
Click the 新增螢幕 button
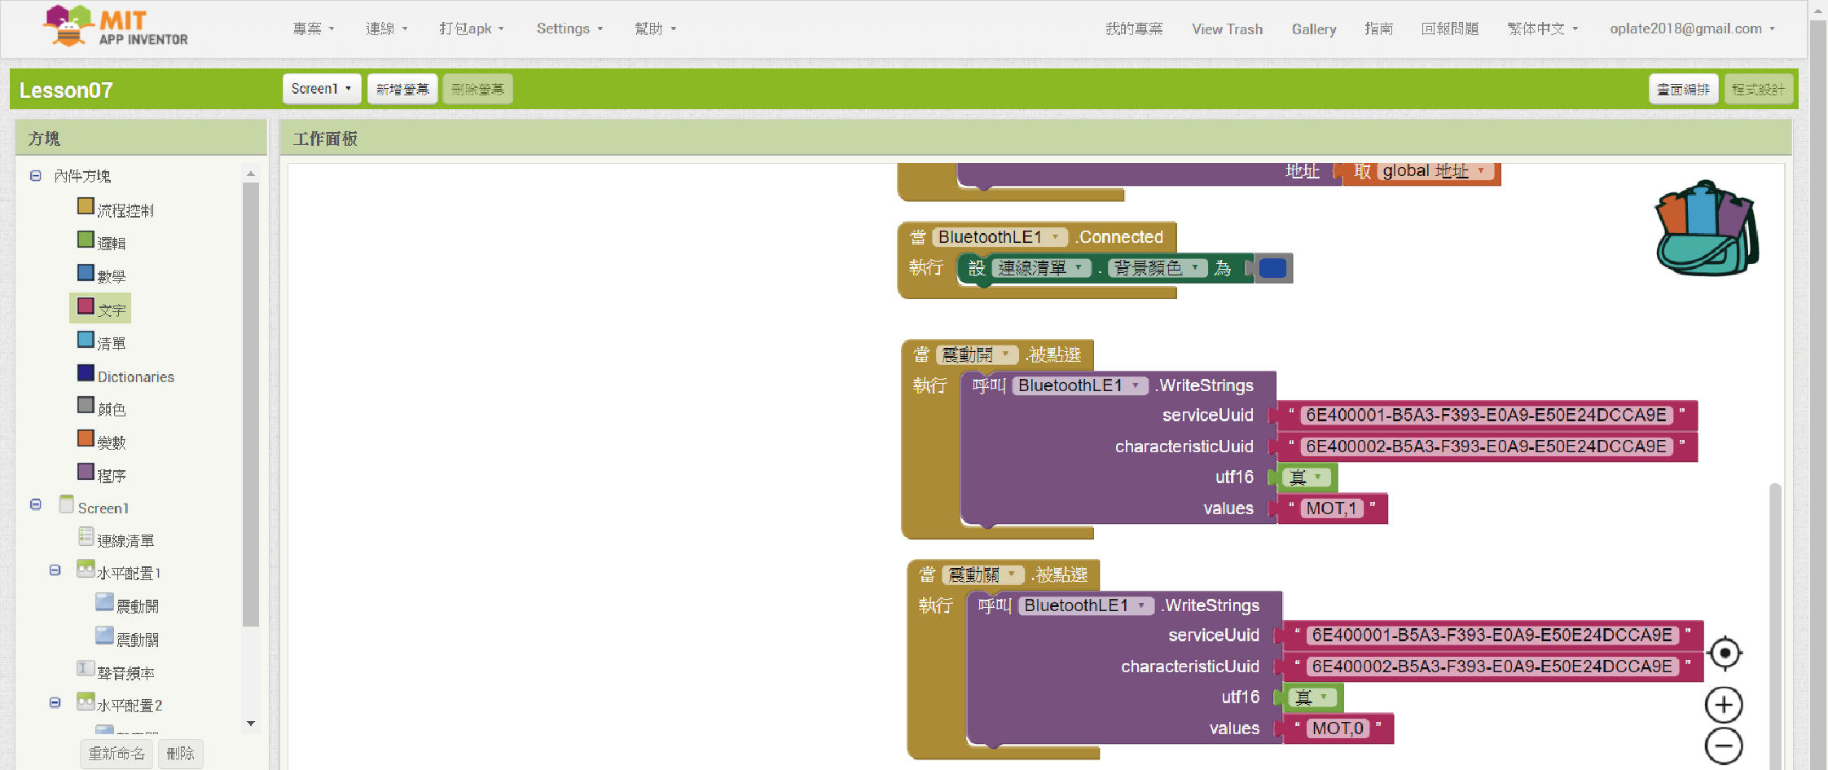point(402,89)
